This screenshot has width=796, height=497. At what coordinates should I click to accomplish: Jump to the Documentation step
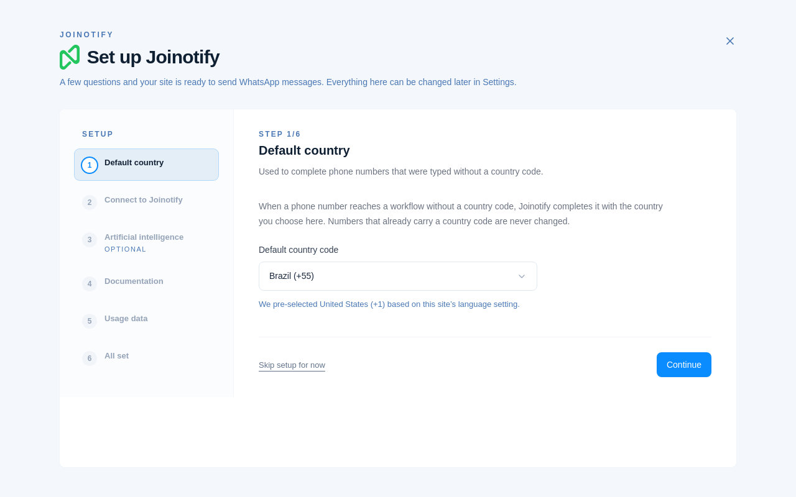click(x=146, y=283)
